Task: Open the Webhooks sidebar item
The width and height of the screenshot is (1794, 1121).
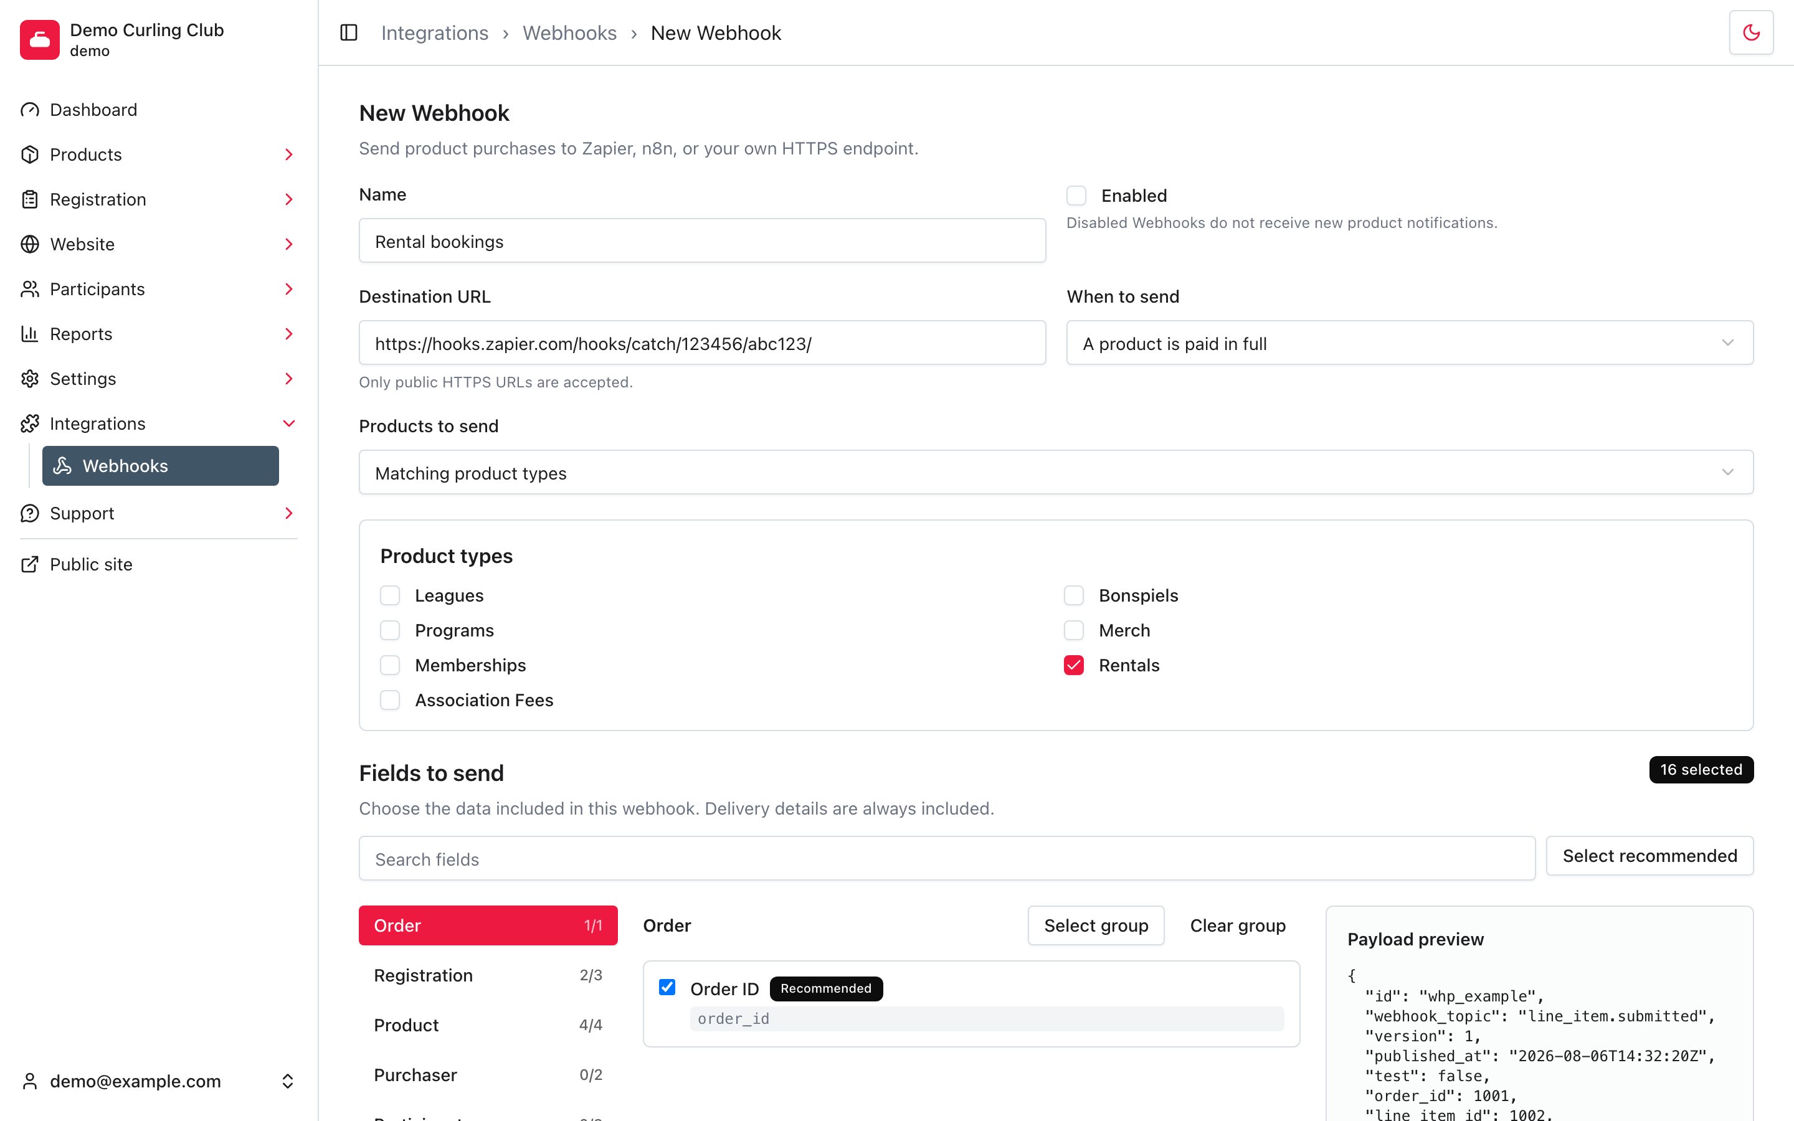Action: [x=160, y=466]
